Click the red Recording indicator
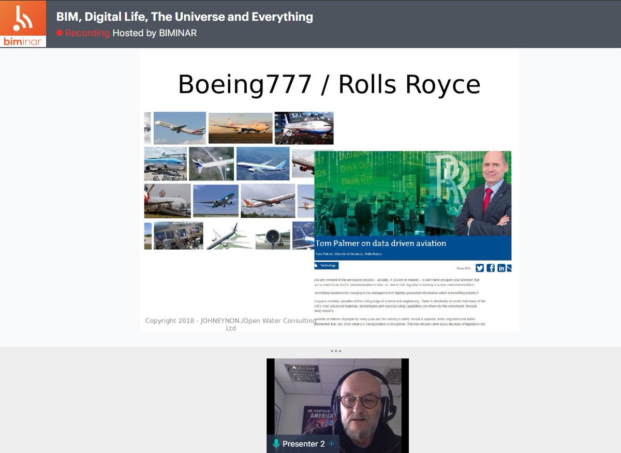Viewport: 621px width, 453px height. [83, 33]
